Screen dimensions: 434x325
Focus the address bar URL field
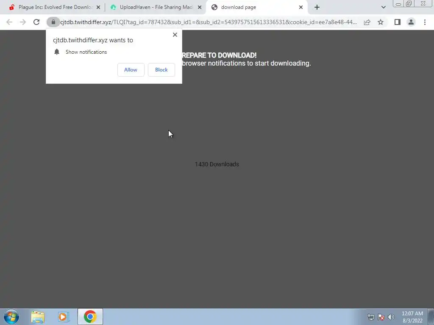(209, 22)
